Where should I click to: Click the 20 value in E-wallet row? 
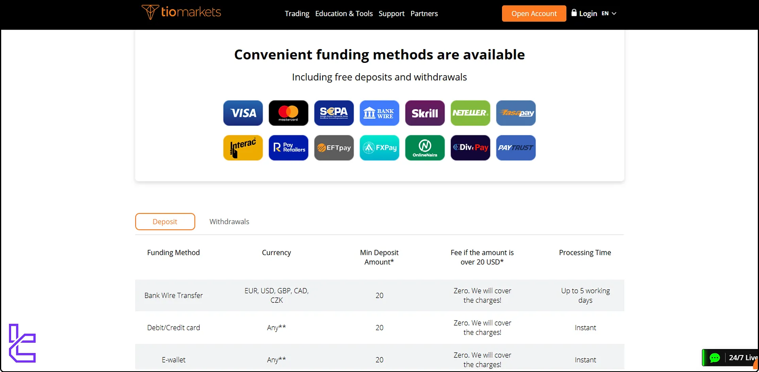click(379, 360)
